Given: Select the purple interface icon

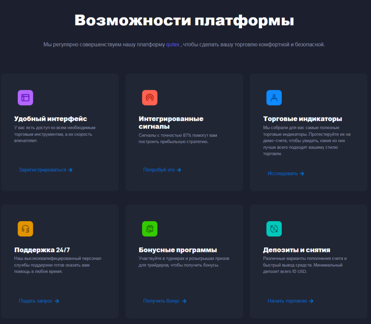Looking at the screenshot, I should pos(25,97).
